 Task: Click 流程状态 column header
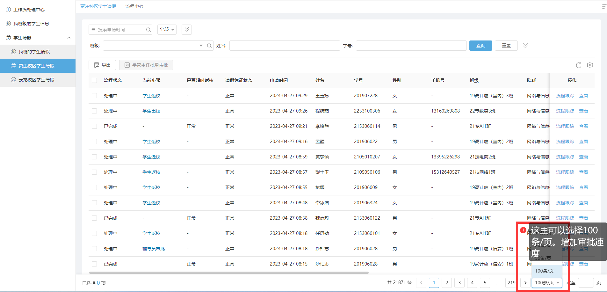pyautogui.click(x=113, y=80)
